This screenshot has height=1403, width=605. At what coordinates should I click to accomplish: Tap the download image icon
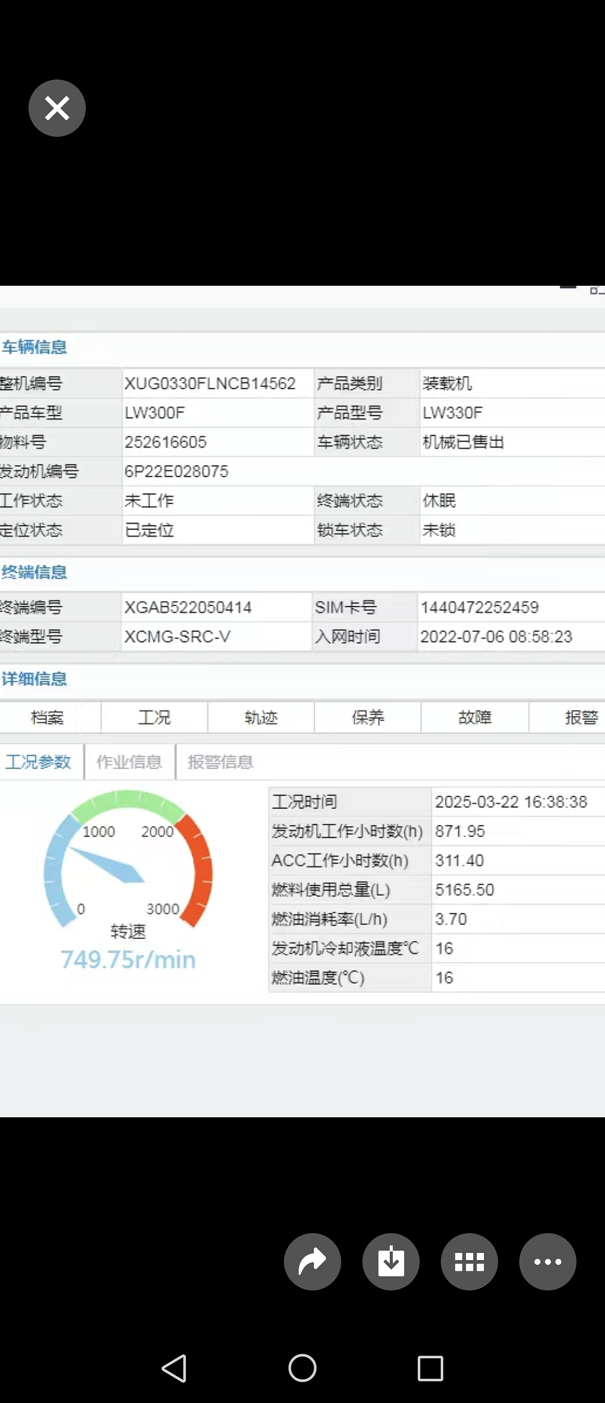click(x=391, y=1262)
